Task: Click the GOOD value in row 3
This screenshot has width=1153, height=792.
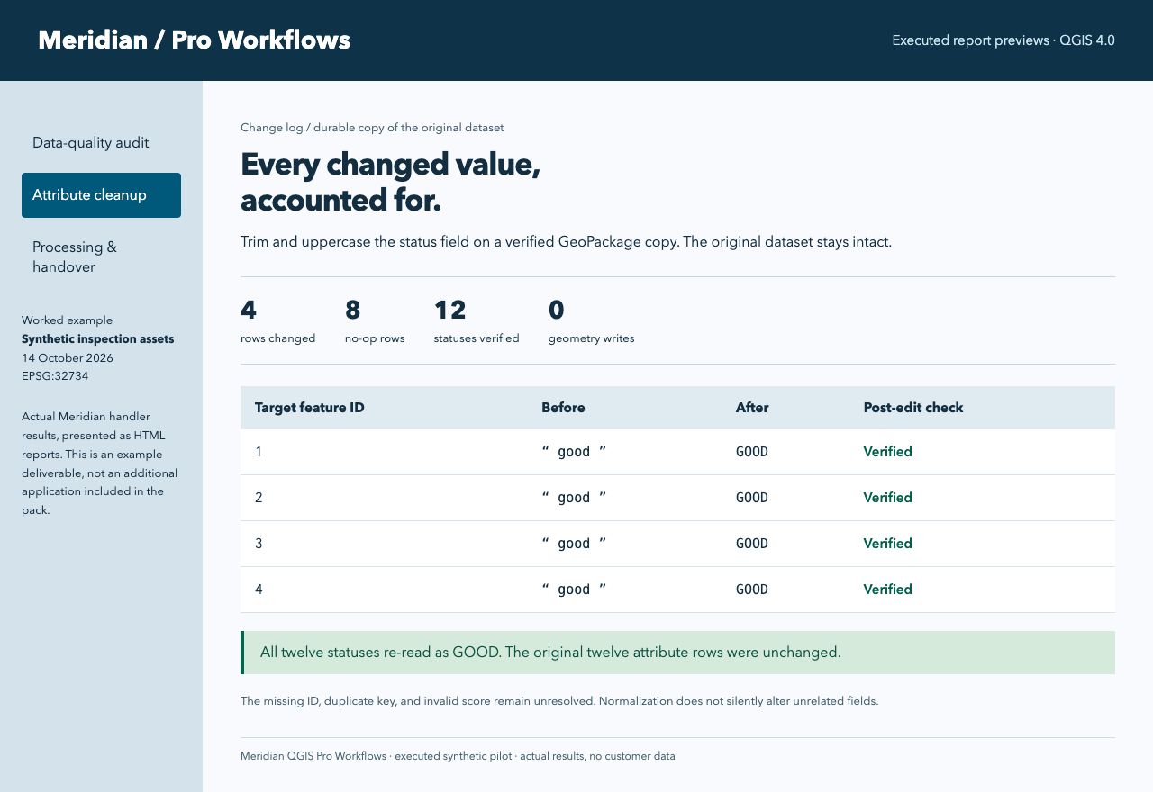Action: (x=752, y=544)
